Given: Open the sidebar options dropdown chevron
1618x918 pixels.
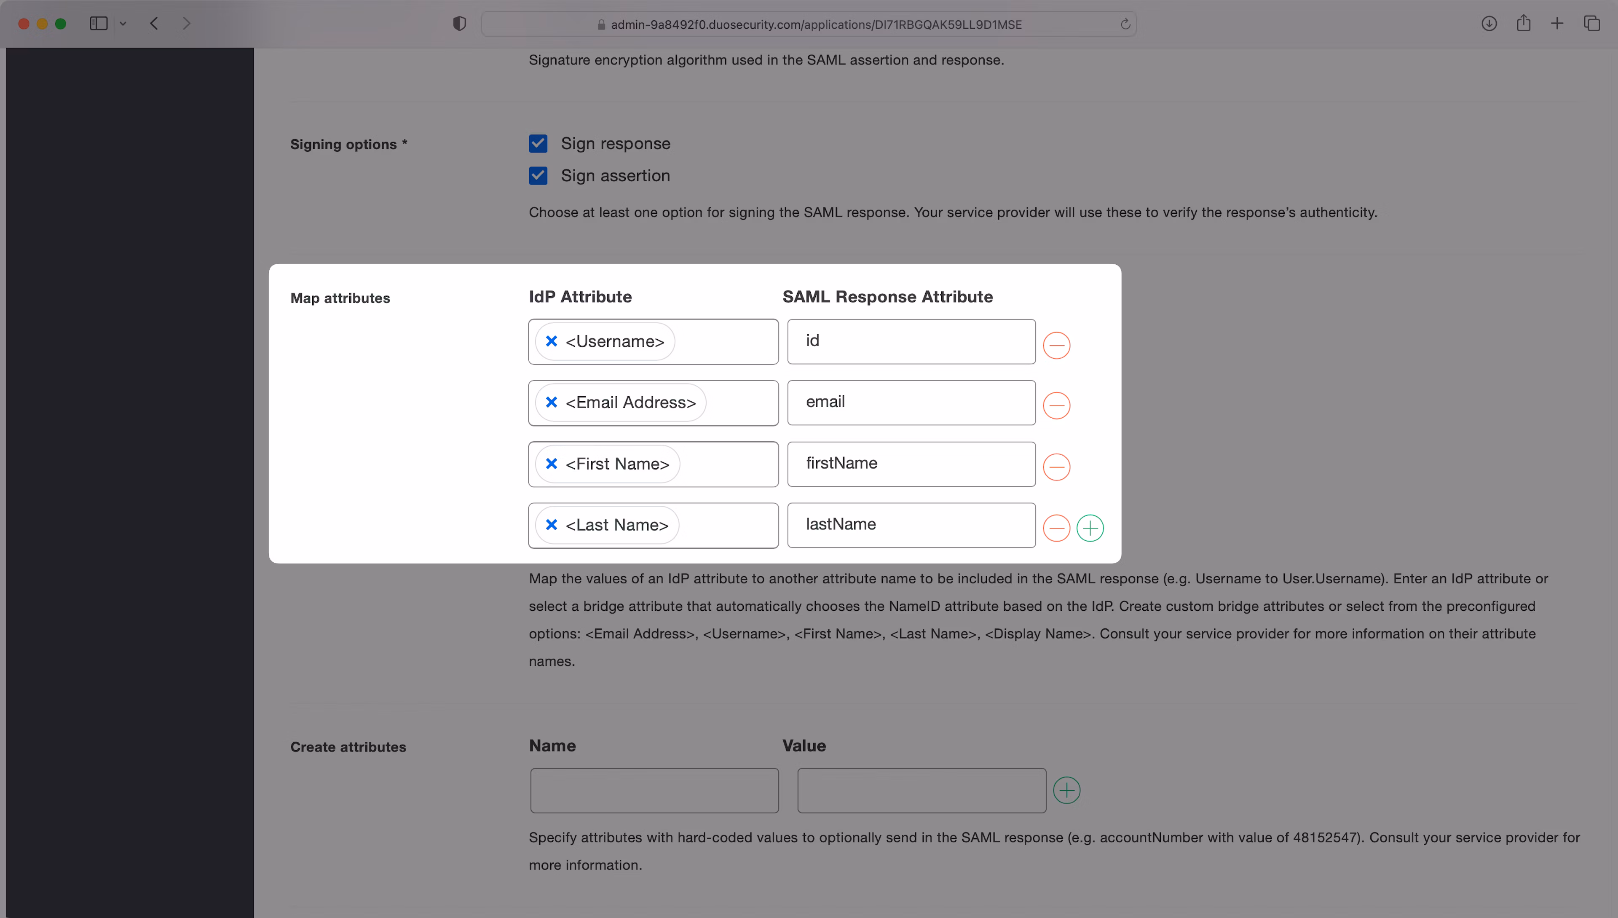Looking at the screenshot, I should pyautogui.click(x=123, y=24).
